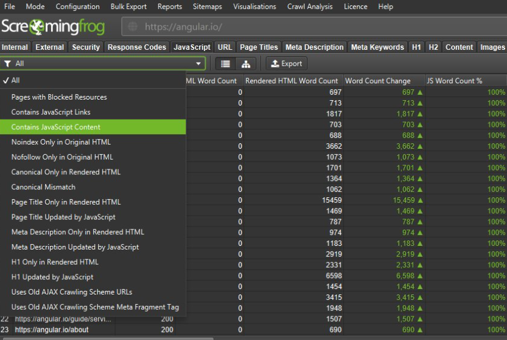Select Noindex Only in Original HTML

(93, 142)
